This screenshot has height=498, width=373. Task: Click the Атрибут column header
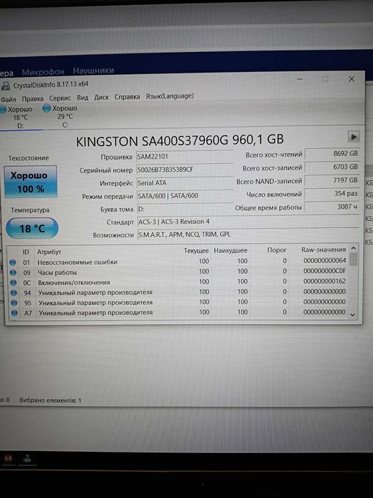49,252
